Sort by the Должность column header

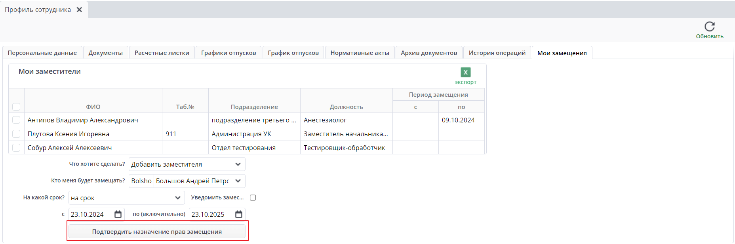pos(346,107)
